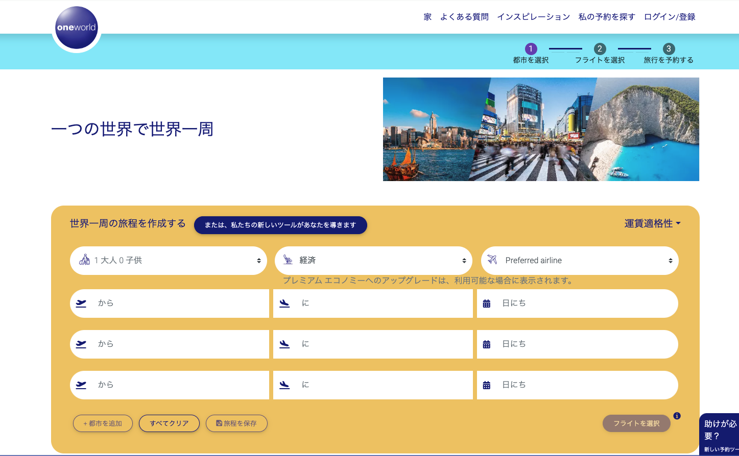Click the city collage banner image
Screen dimensions: 739x456
pyautogui.click(x=541, y=129)
